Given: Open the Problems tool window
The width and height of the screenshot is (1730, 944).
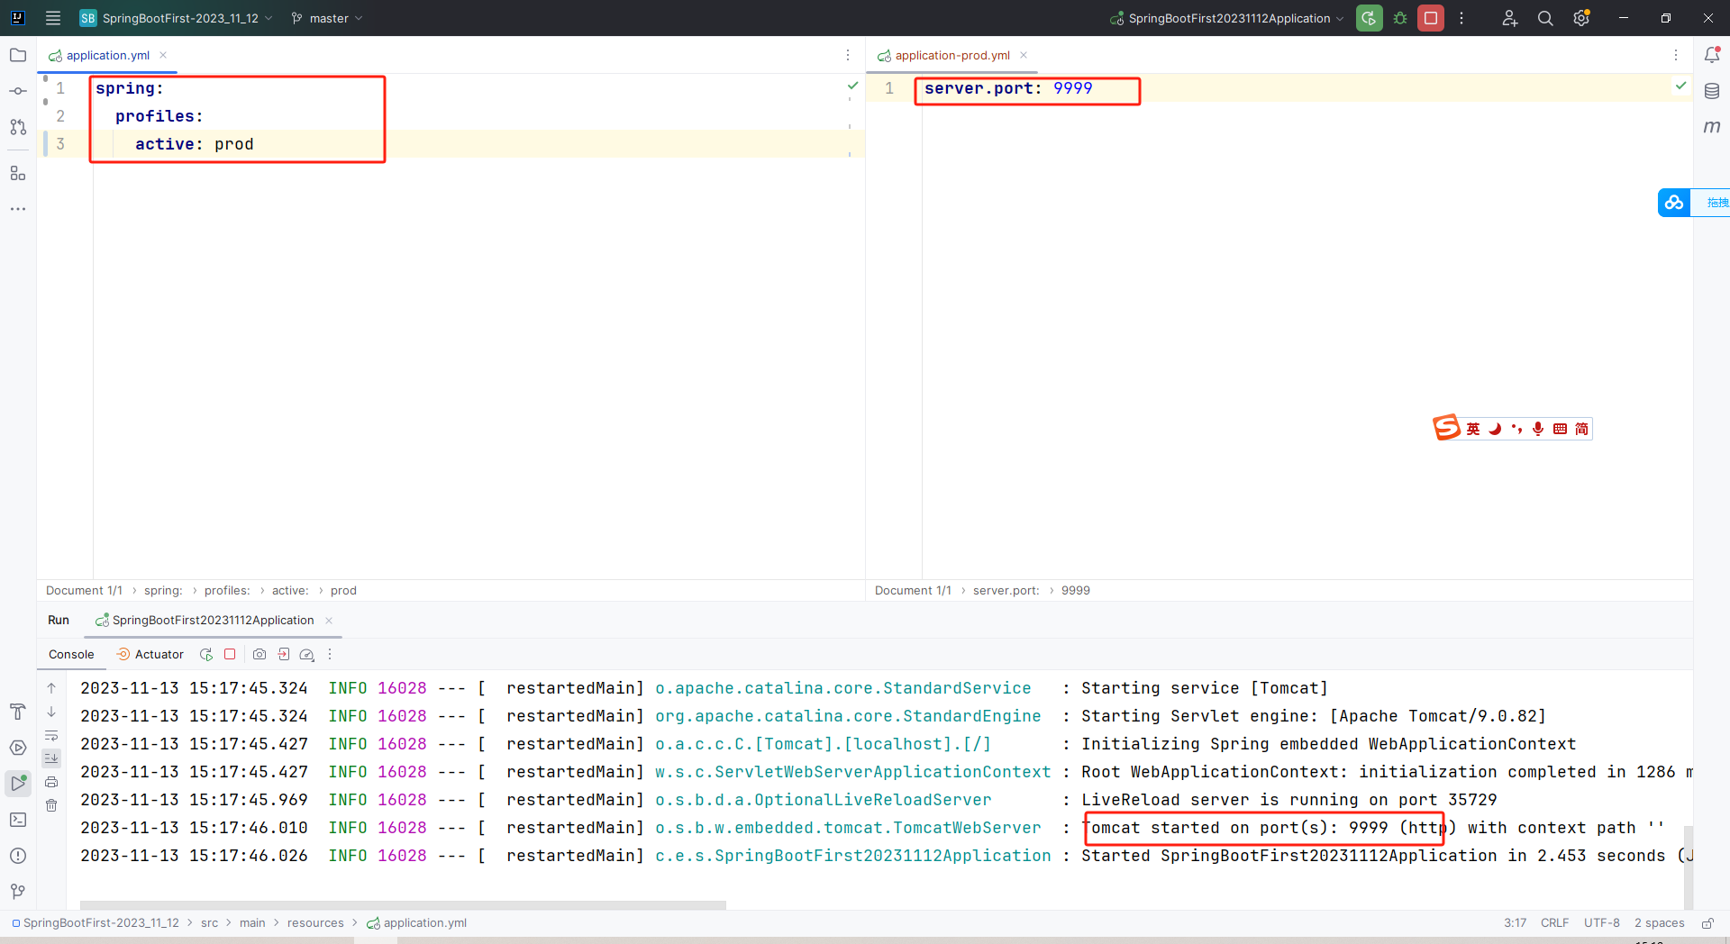Looking at the screenshot, I should (x=18, y=856).
